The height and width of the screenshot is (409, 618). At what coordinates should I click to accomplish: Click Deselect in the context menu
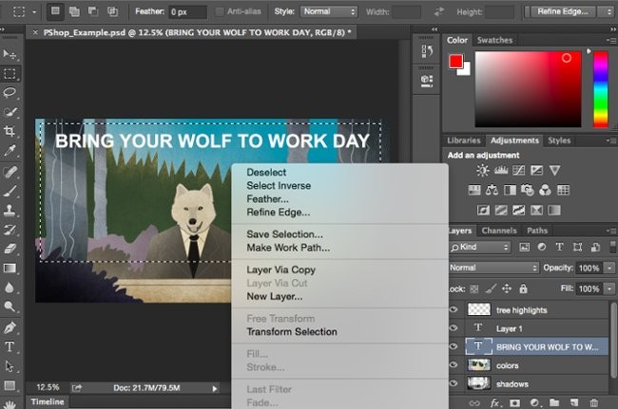click(x=266, y=173)
